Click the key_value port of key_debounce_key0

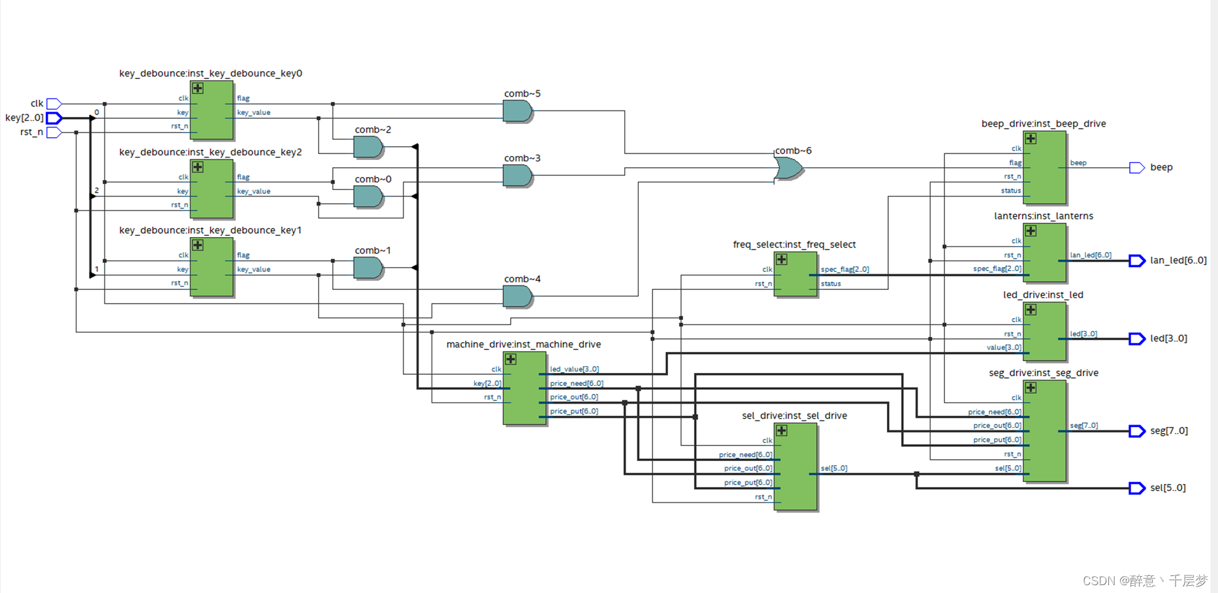coord(253,113)
